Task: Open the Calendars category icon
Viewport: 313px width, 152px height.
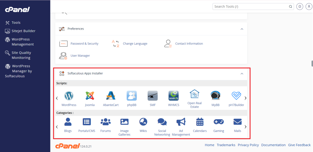Action: click(x=200, y=122)
